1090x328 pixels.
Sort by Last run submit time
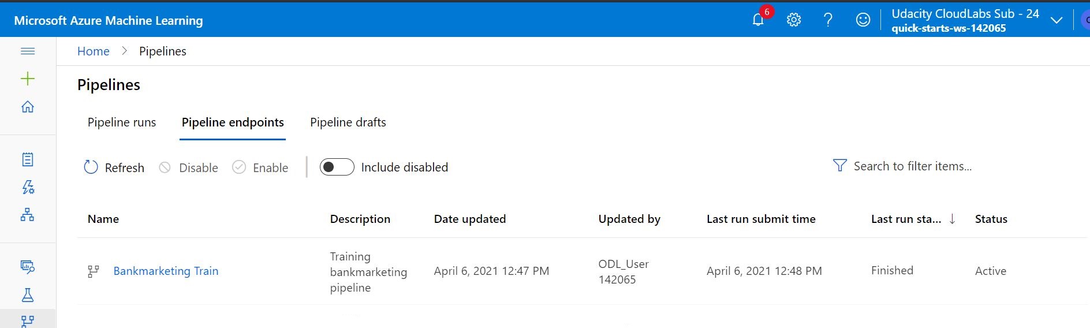click(761, 219)
